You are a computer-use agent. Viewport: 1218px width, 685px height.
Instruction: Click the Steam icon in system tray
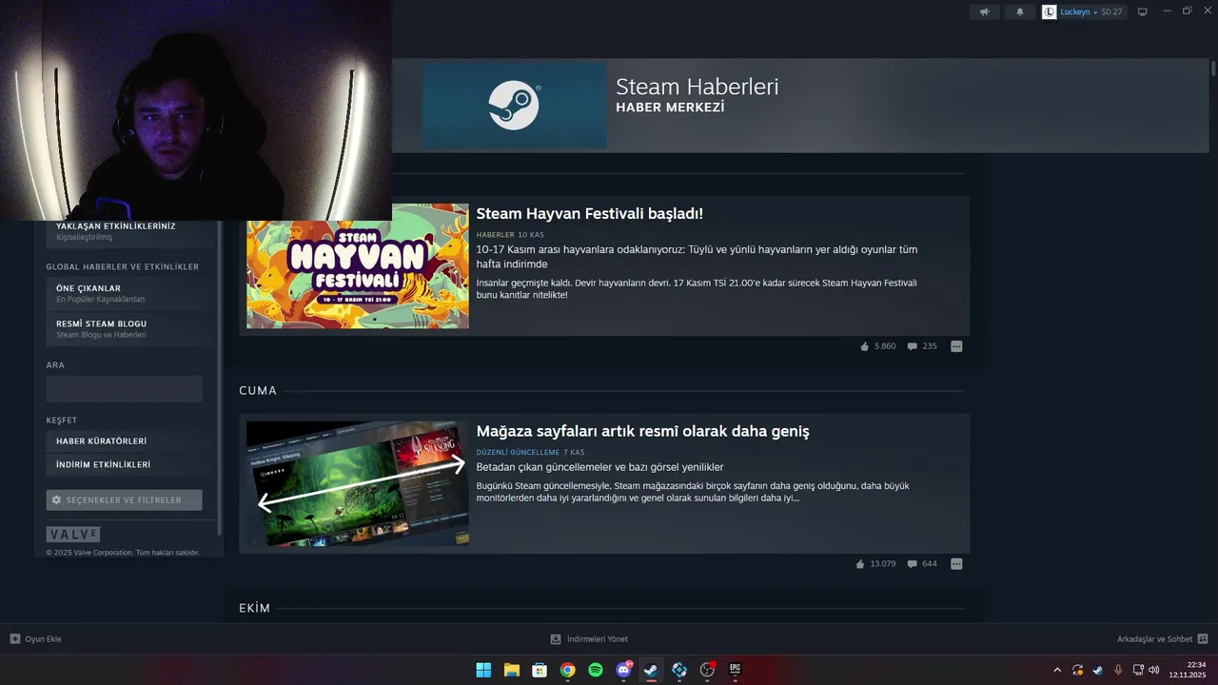[1097, 670]
